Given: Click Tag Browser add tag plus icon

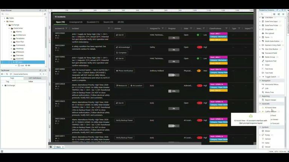Looking at the screenshot, I should (2, 74).
